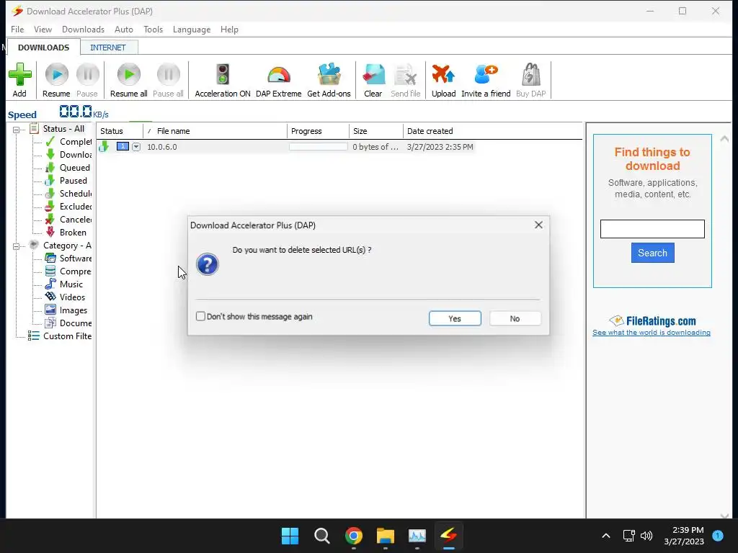Click the Pause toolbar button
The height and width of the screenshot is (553, 738).
(x=87, y=80)
